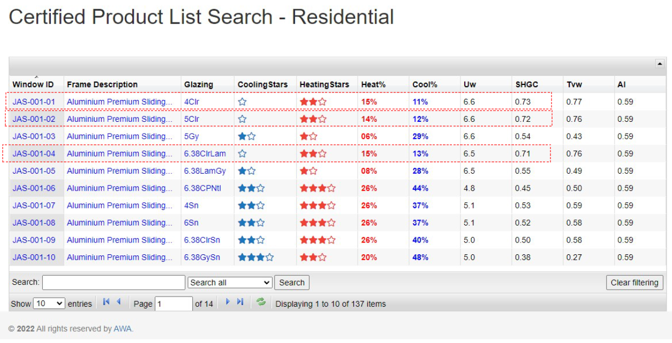Follow the AWA link in footer

point(122,329)
